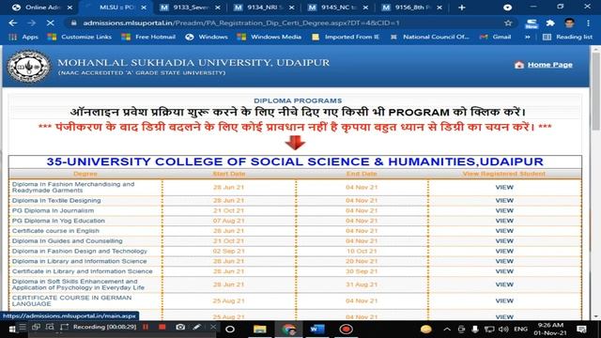Open Diploma in Fashion Design and Technology
This screenshot has width=601, height=338.
coord(80,251)
